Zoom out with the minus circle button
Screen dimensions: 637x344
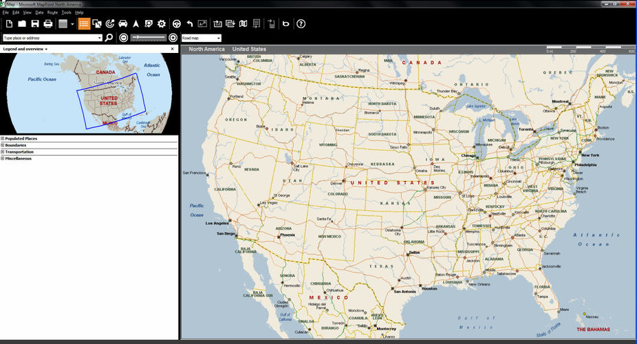pos(124,38)
